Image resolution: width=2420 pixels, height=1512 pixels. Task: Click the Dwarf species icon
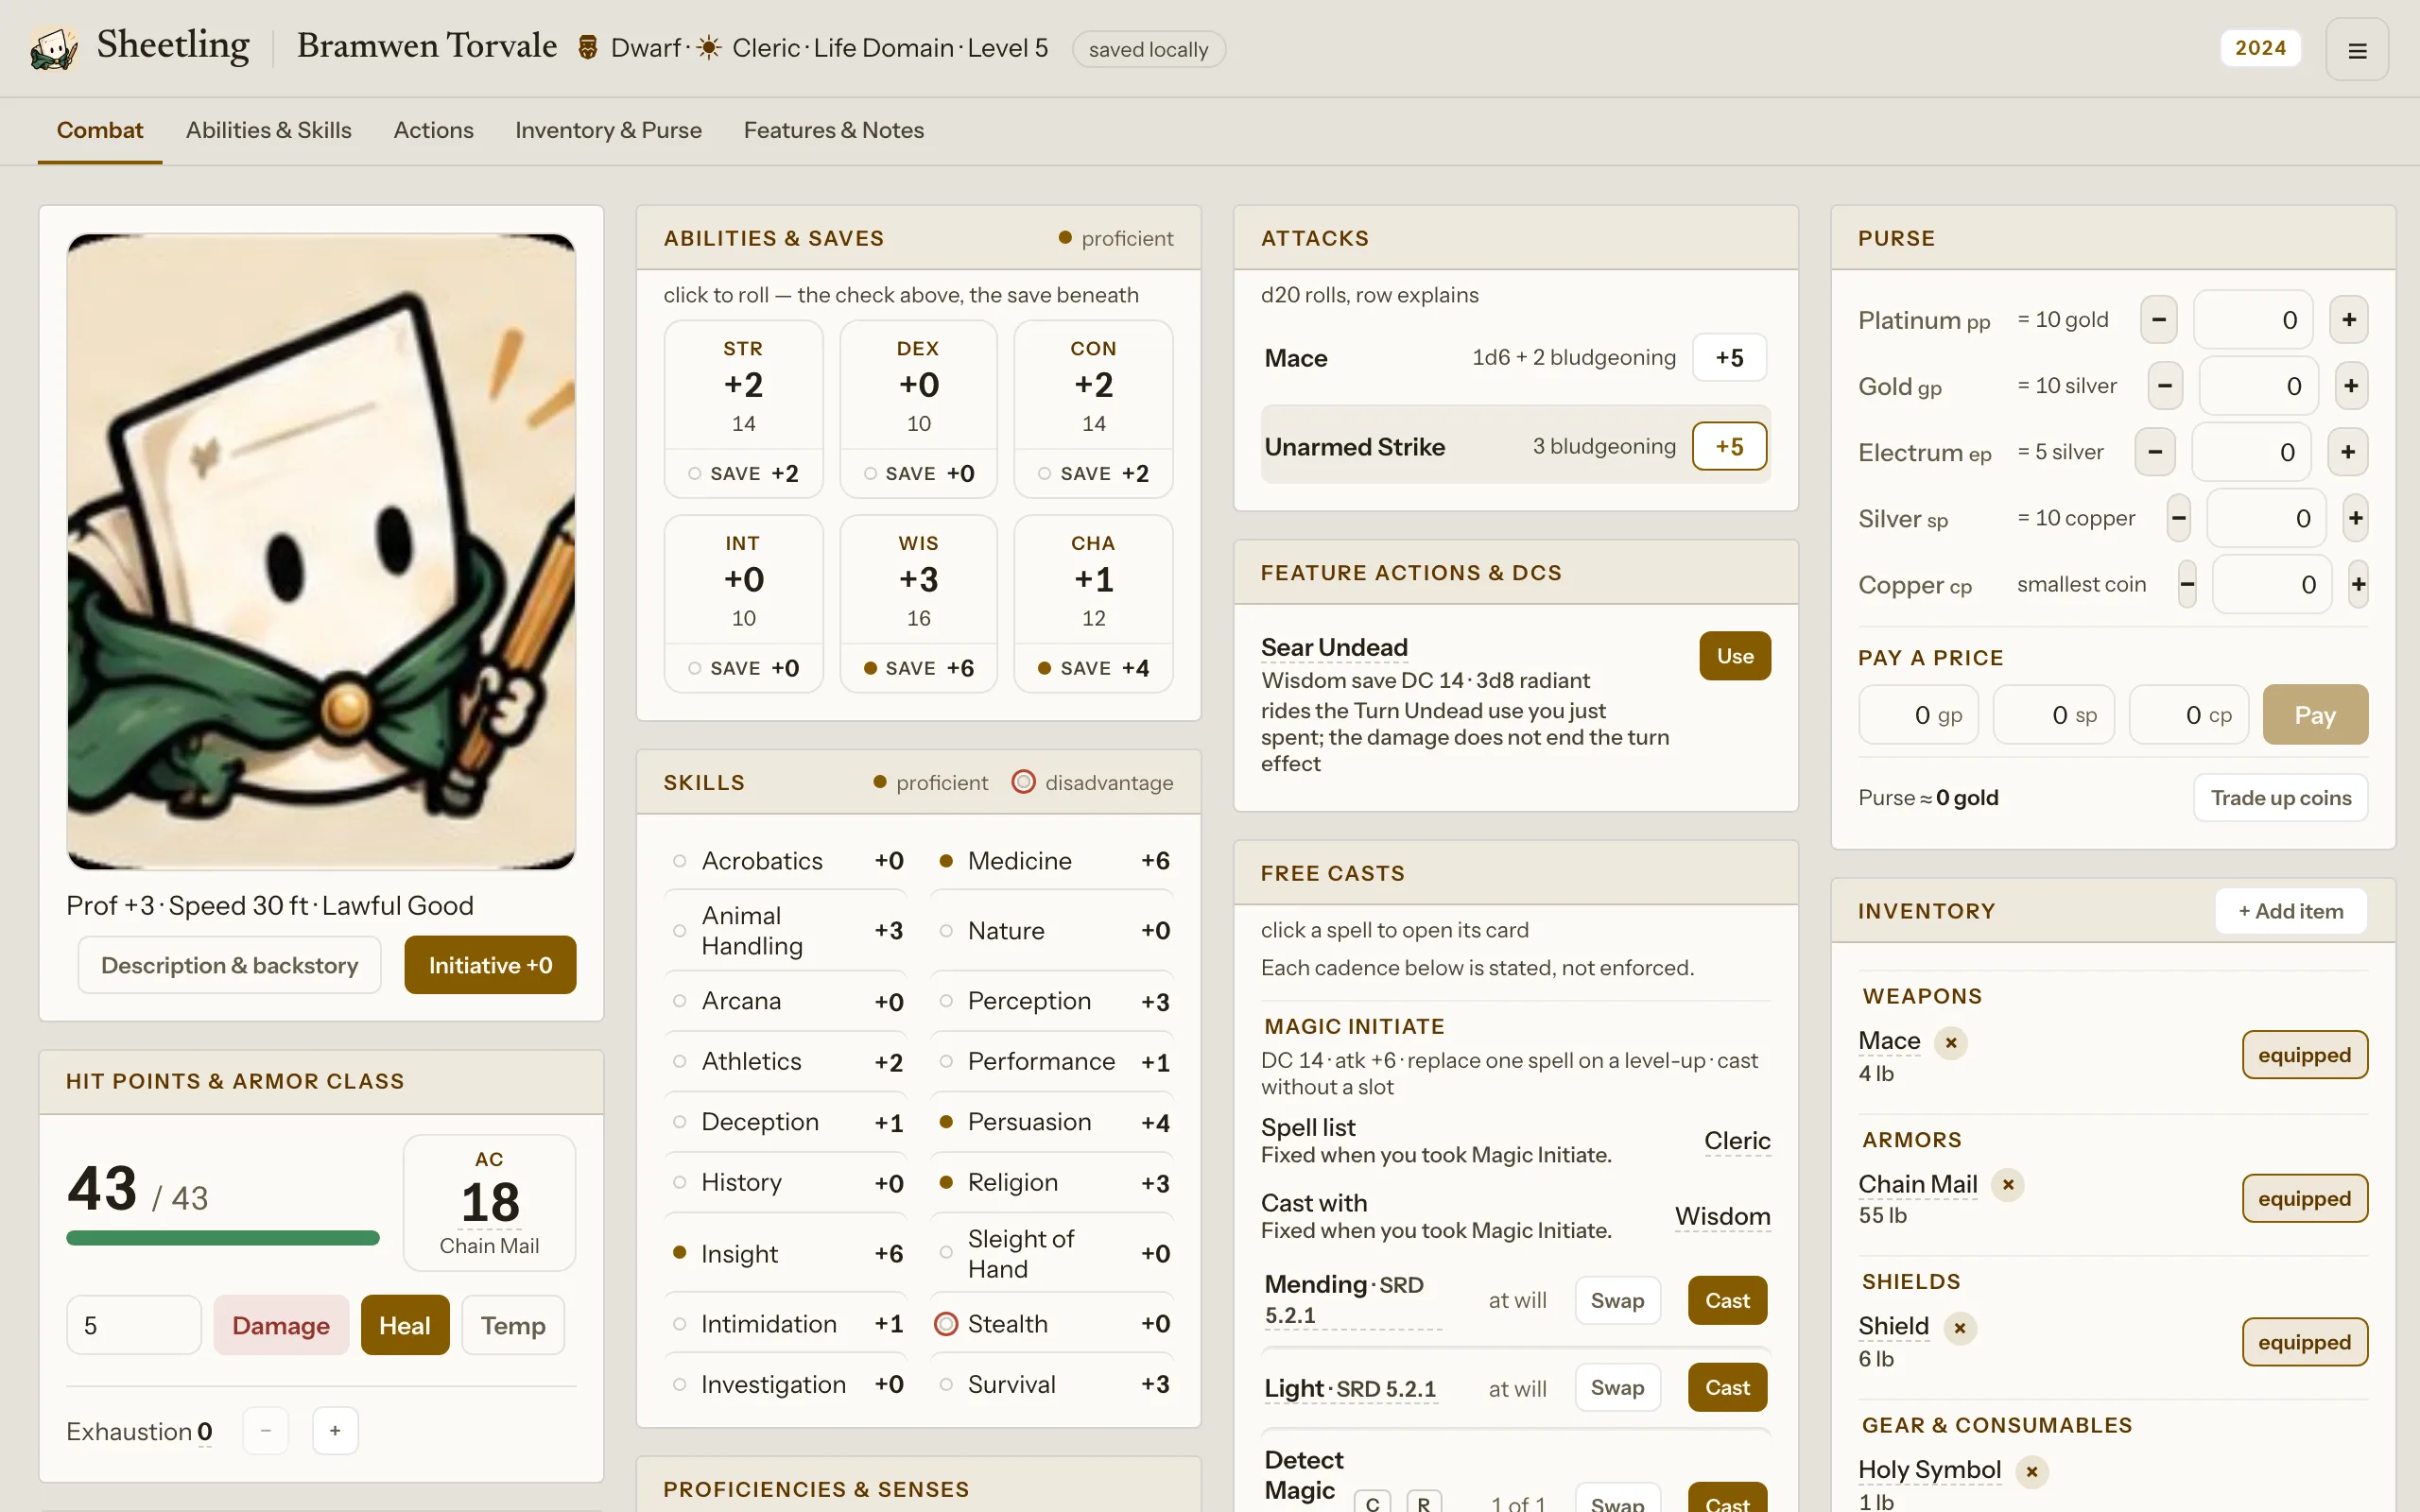588,48
